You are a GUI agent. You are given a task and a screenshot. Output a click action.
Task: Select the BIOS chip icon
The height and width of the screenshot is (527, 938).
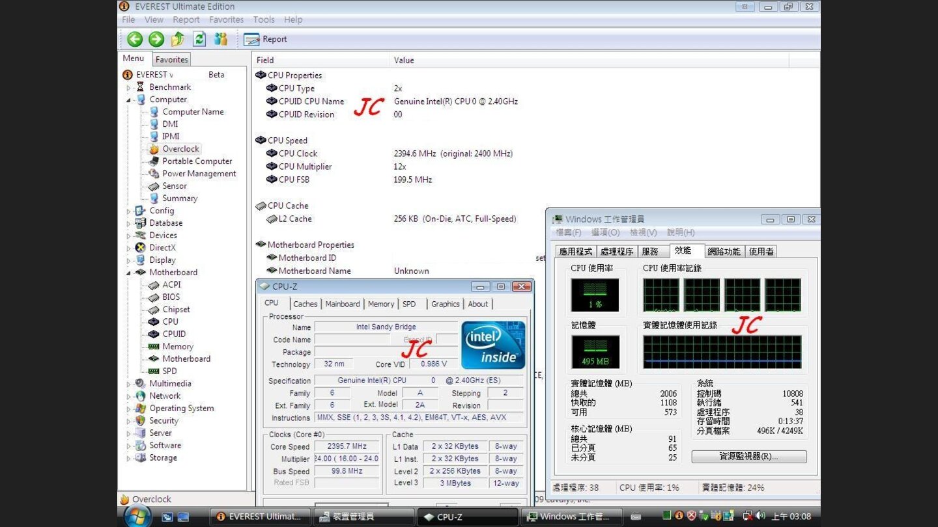154,297
